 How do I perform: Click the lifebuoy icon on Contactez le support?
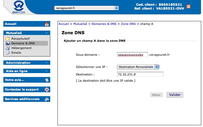pyautogui.click(x=47, y=89)
